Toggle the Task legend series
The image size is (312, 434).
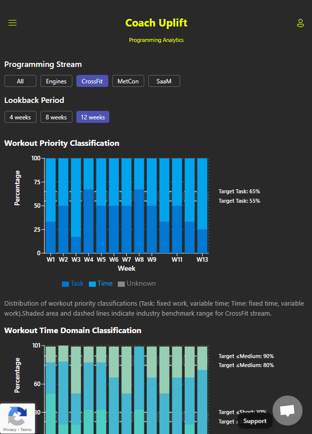[x=73, y=284]
